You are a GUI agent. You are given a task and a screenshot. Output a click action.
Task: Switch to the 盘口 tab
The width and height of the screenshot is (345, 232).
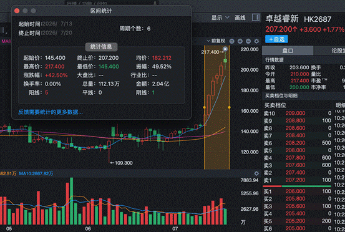(x=288, y=51)
